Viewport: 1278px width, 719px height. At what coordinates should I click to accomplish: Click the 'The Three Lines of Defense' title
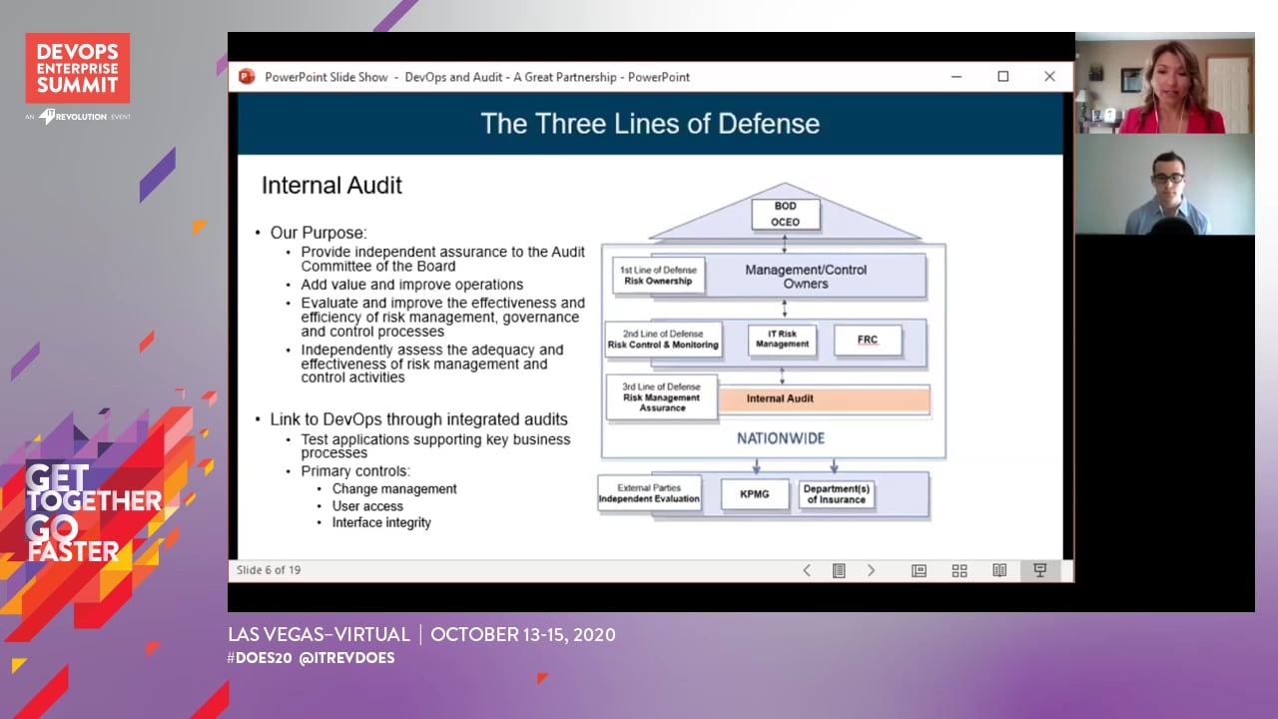click(x=650, y=124)
